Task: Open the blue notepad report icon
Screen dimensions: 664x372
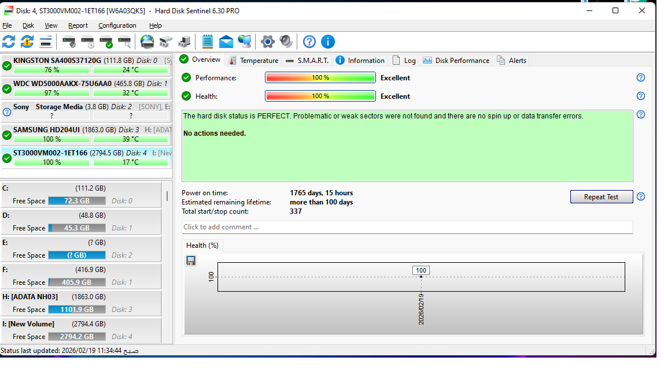Action: click(x=207, y=42)
